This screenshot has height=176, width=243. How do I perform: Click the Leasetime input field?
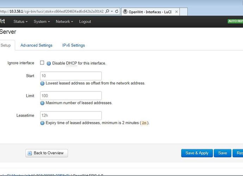[x=71, y=115]
